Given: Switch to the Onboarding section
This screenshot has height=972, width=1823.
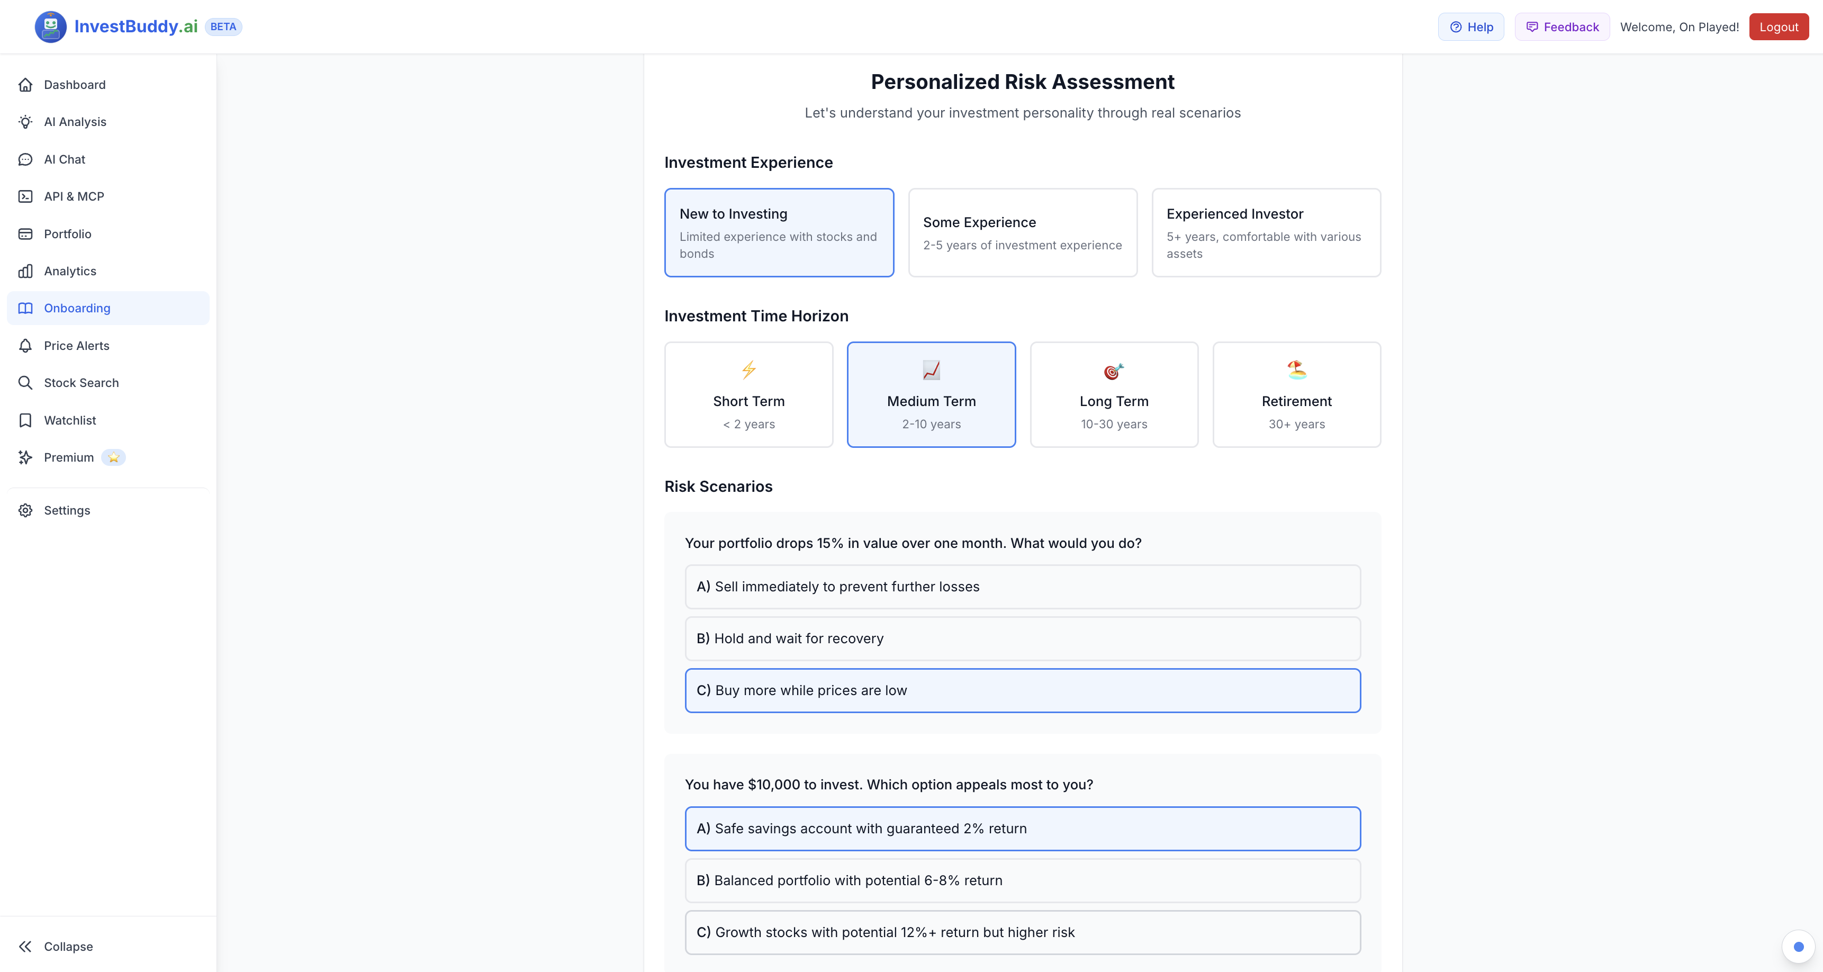Looking at the screenshot, I should point(76,308).
